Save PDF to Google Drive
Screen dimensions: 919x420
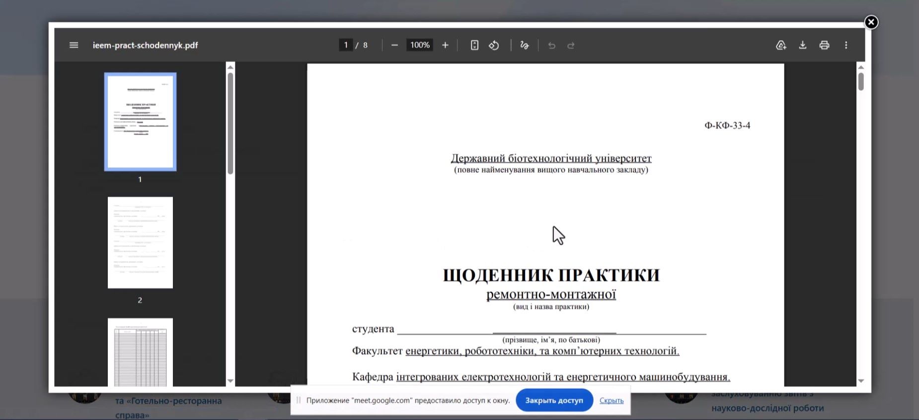(781, 45)
